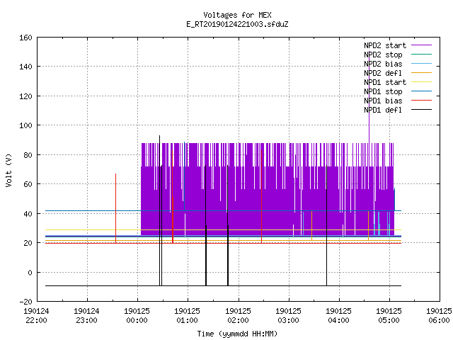Click the red NPD1 bias legend line
Screen dimensions: 453x340
click(x=422, y=101)
